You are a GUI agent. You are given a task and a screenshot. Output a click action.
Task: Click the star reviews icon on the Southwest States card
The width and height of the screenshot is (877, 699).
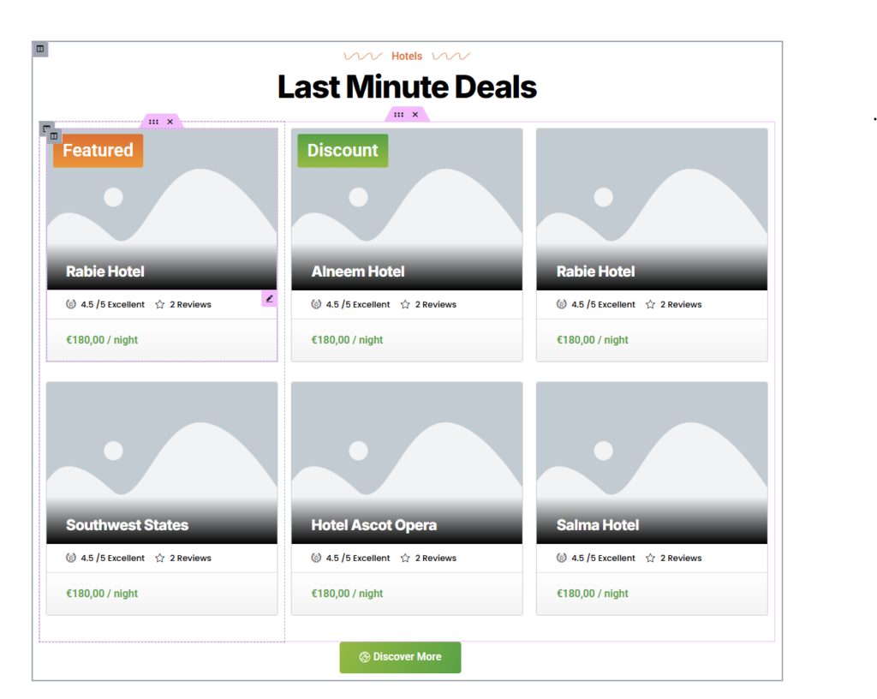(x=160, y=558)
